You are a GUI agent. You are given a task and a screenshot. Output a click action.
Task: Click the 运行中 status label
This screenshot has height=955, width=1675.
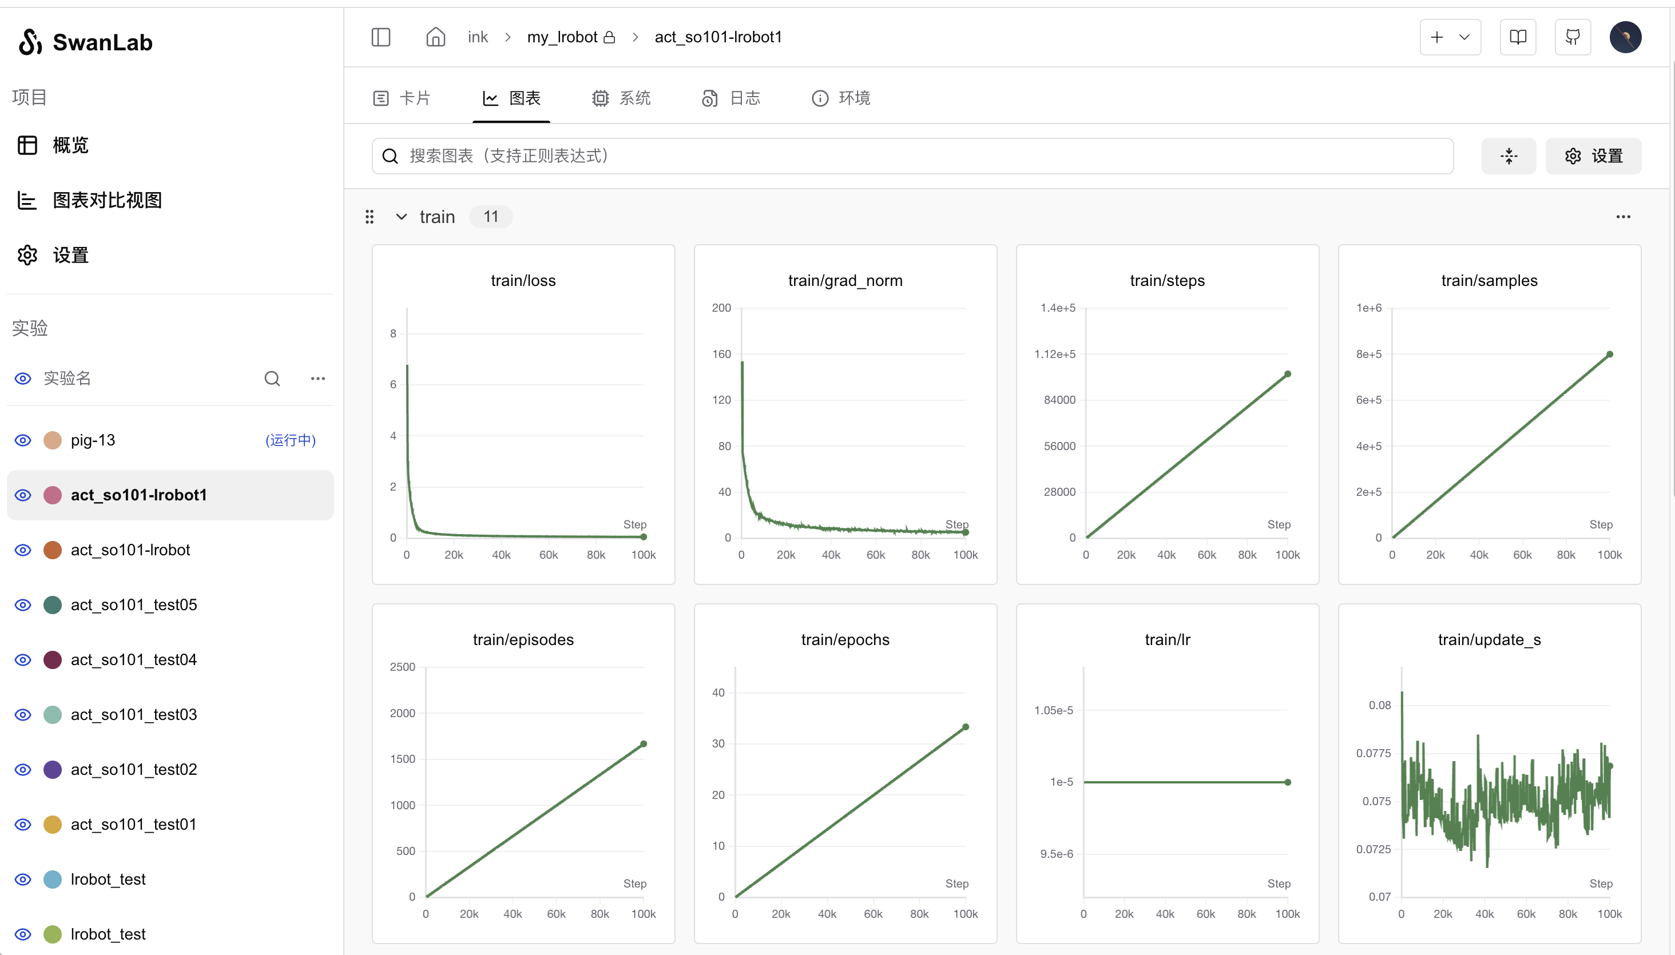(x=291, y=440)
